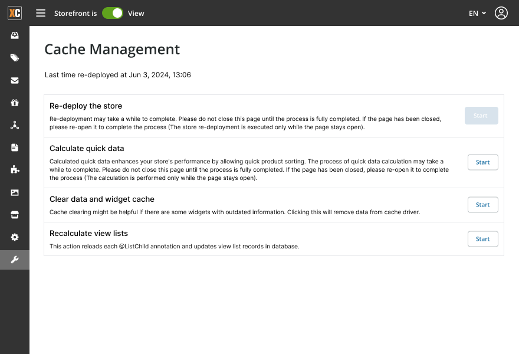Click the View storefront link
Image resolution: width=519 pixels, height=354 pixels.
pos(136,13)
